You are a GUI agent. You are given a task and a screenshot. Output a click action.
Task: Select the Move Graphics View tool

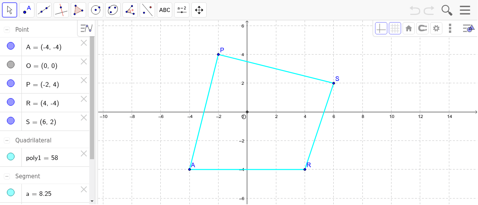199,10
